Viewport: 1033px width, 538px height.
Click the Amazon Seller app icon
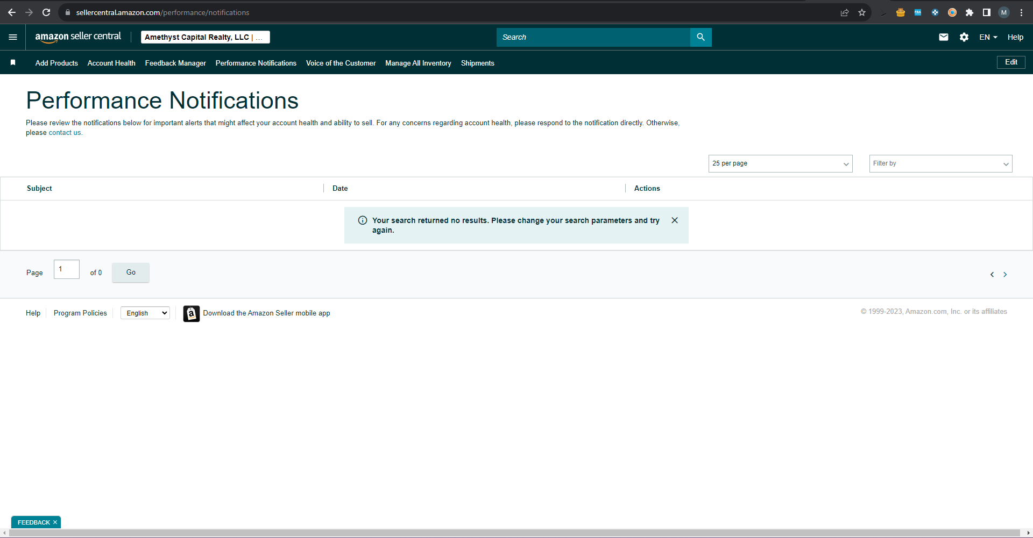click(191, 313)
